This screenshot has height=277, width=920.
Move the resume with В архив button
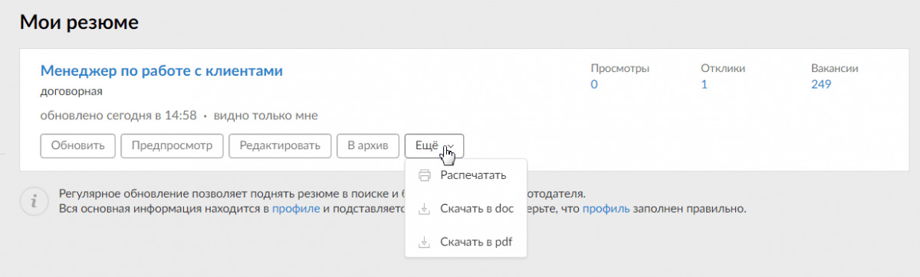coord(368,145)
